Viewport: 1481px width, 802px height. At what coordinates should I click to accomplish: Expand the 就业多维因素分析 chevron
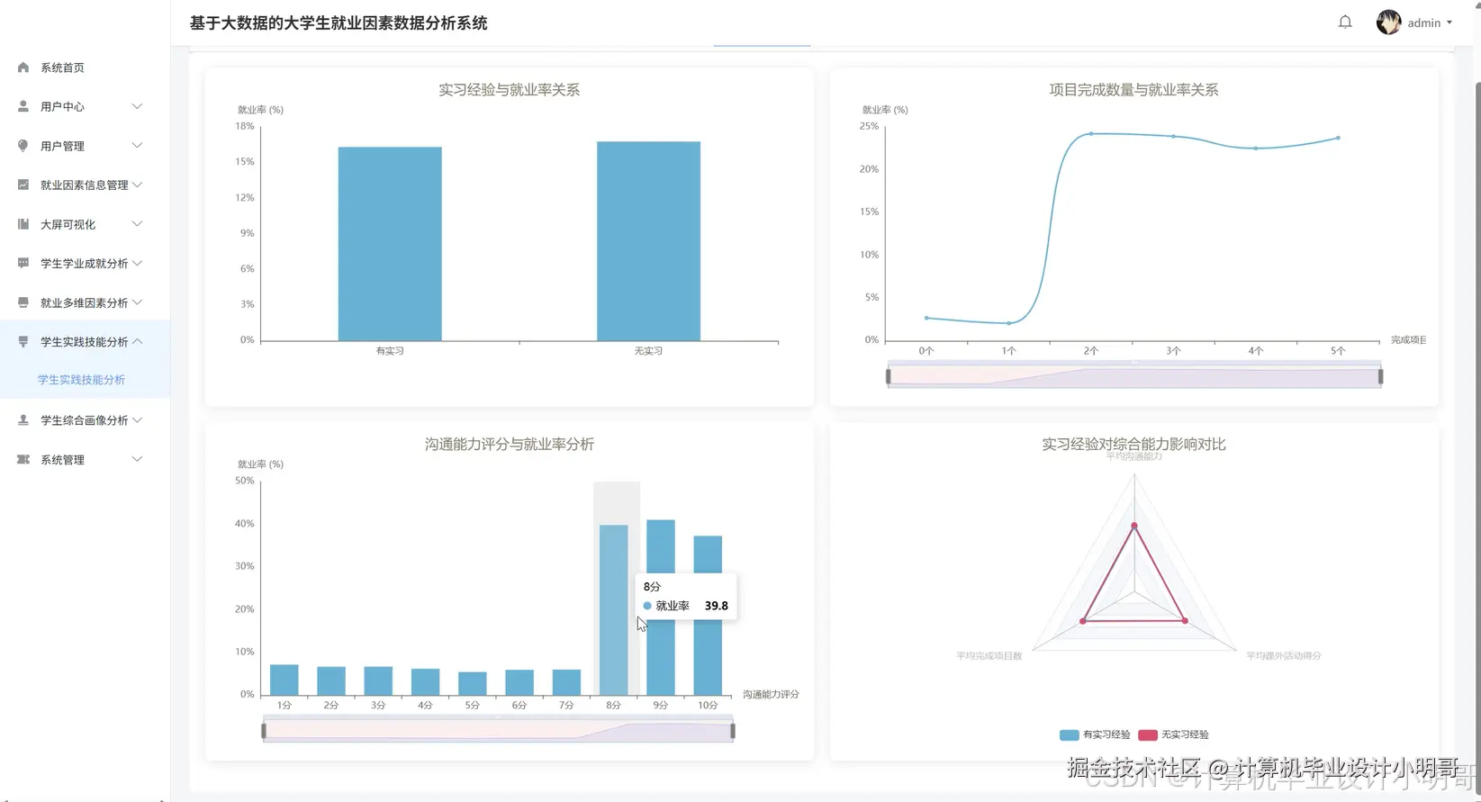click(x=137, y=302)
